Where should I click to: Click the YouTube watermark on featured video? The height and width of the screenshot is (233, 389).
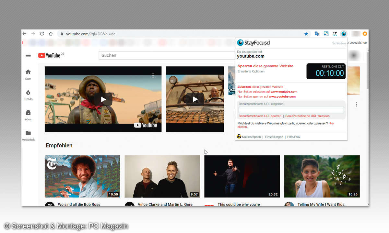pyautogui.click(x=146, y=125)
